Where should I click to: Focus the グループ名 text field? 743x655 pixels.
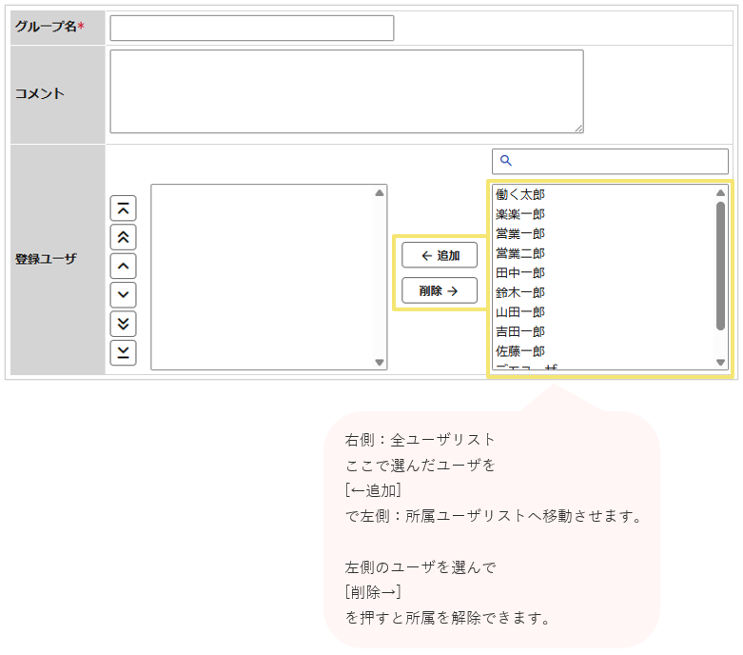tap(251, 28)
